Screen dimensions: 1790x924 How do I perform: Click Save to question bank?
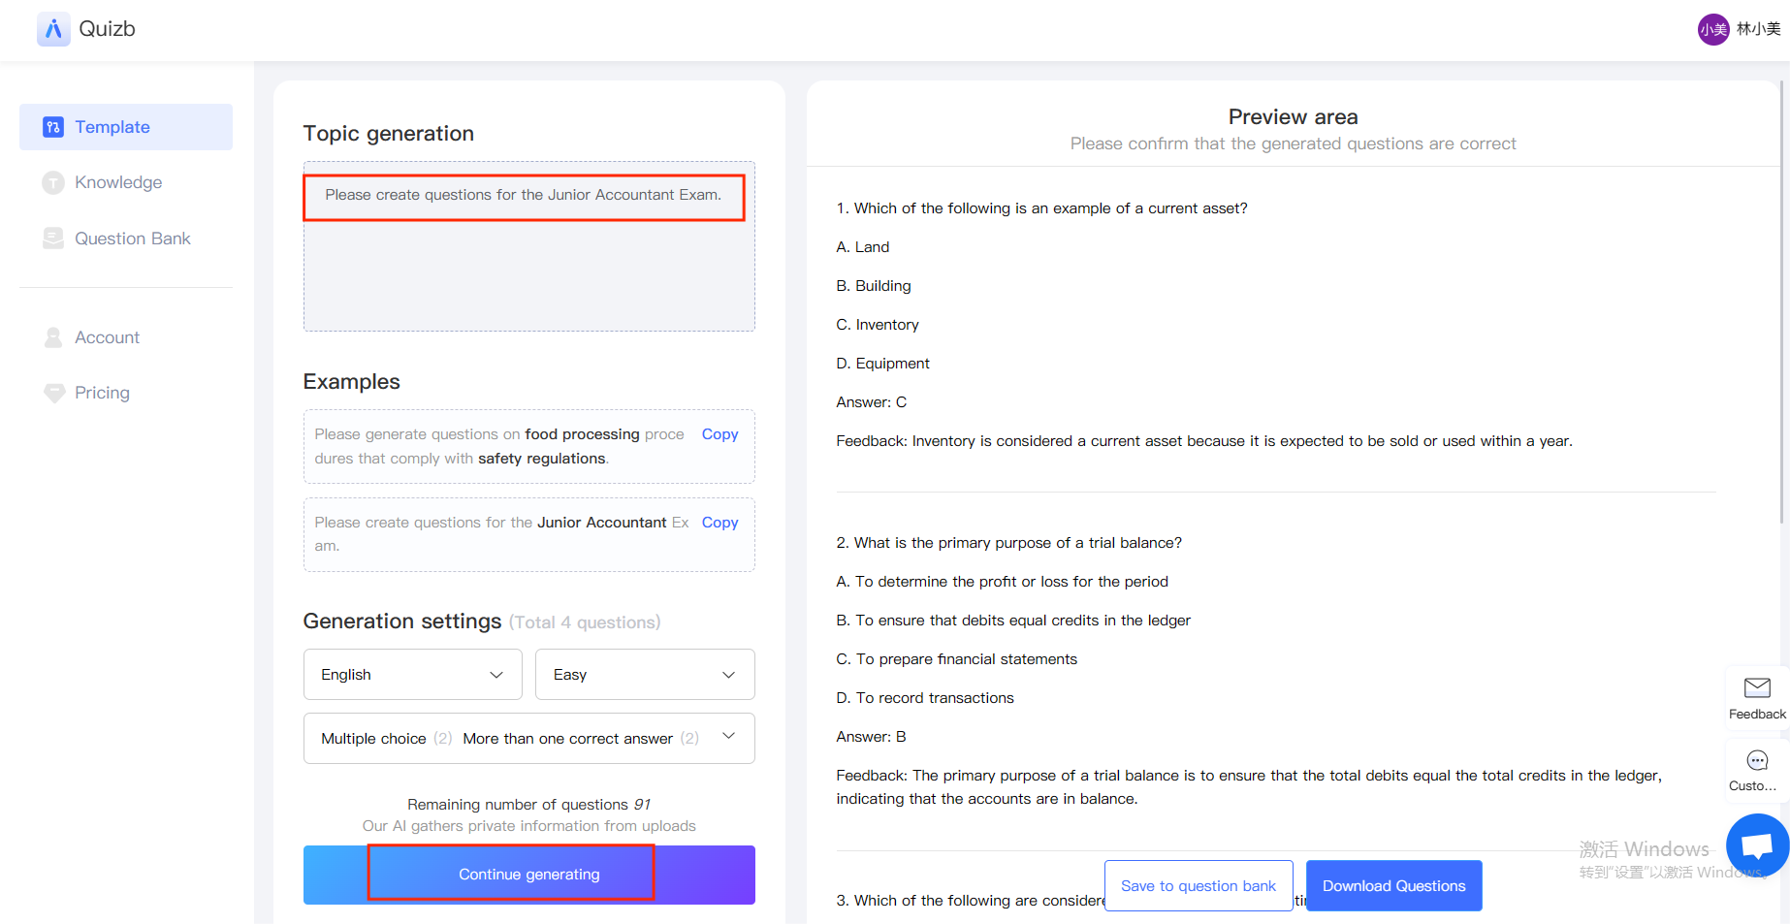click(1199, 886)
